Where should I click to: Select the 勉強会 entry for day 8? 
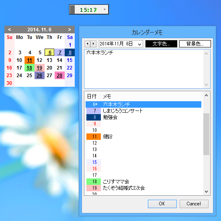coord(143,117)
